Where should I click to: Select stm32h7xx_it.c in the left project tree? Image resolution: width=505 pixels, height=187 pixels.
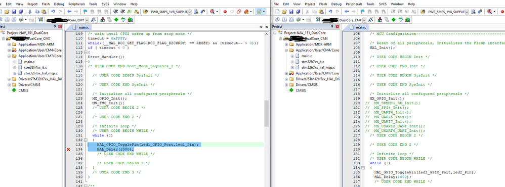point(35,68)
